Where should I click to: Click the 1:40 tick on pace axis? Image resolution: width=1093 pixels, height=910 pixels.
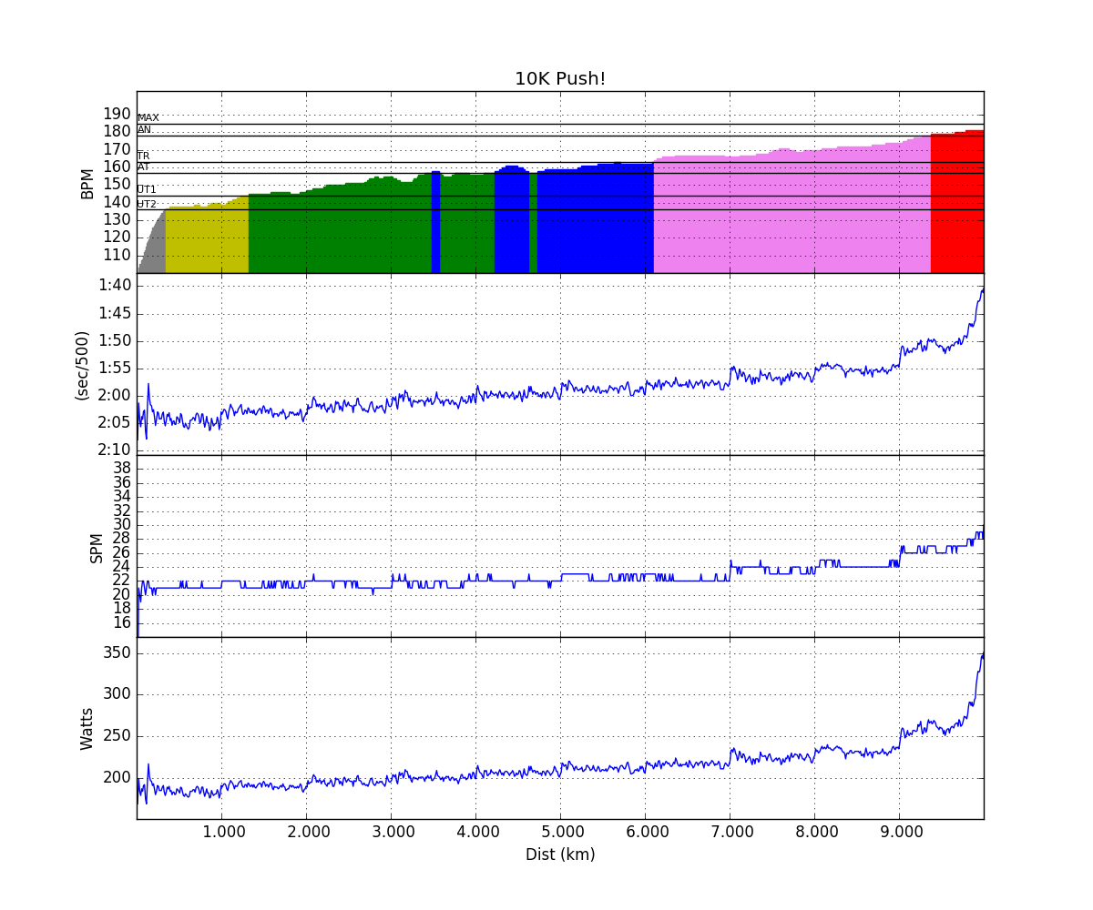point(115,286)
